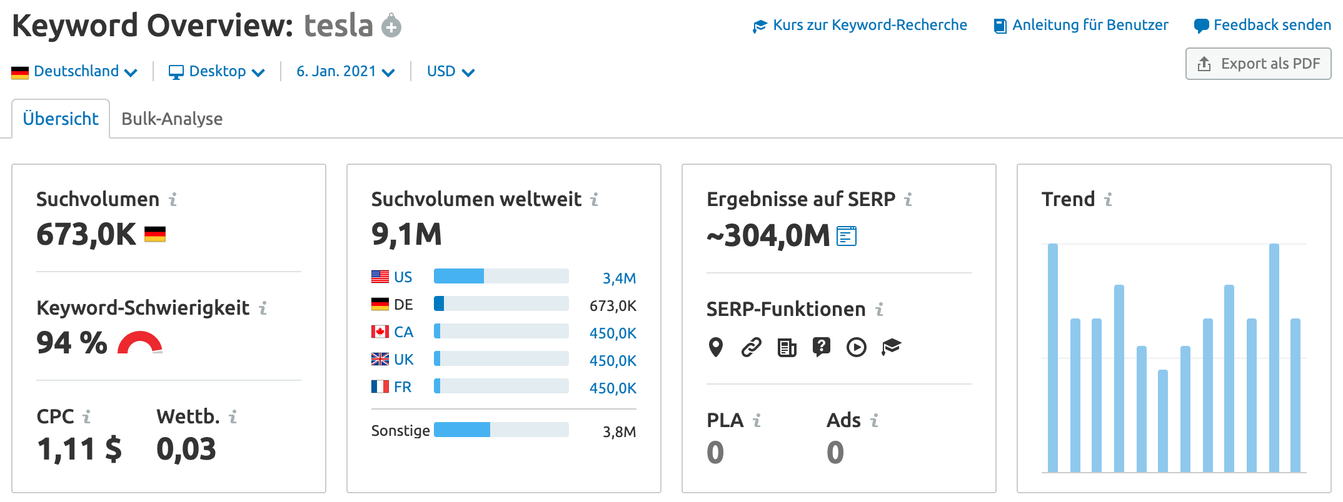Screen dimensions: 1343x502
Task: Click the 0,03 competition value
Action: click(x=186, y=449)
